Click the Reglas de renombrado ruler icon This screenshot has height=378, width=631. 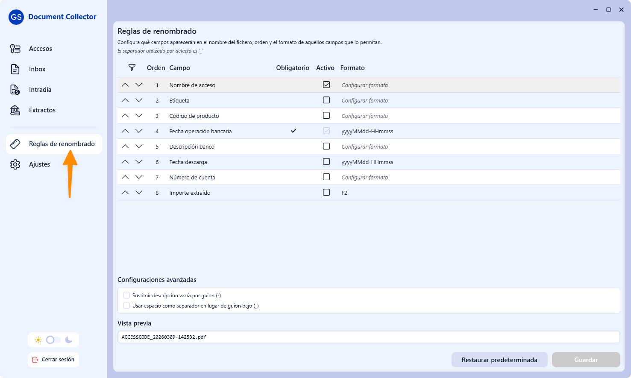[15, 144]
